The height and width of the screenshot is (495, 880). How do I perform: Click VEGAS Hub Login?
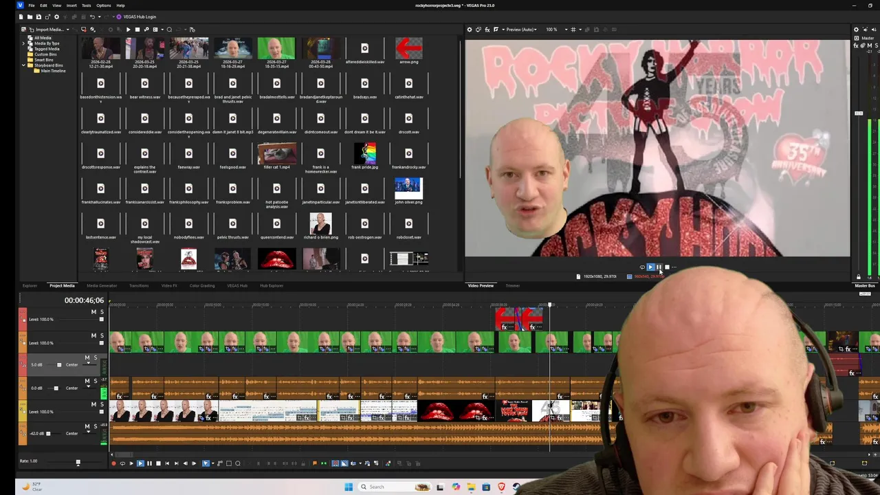[137, 16]
